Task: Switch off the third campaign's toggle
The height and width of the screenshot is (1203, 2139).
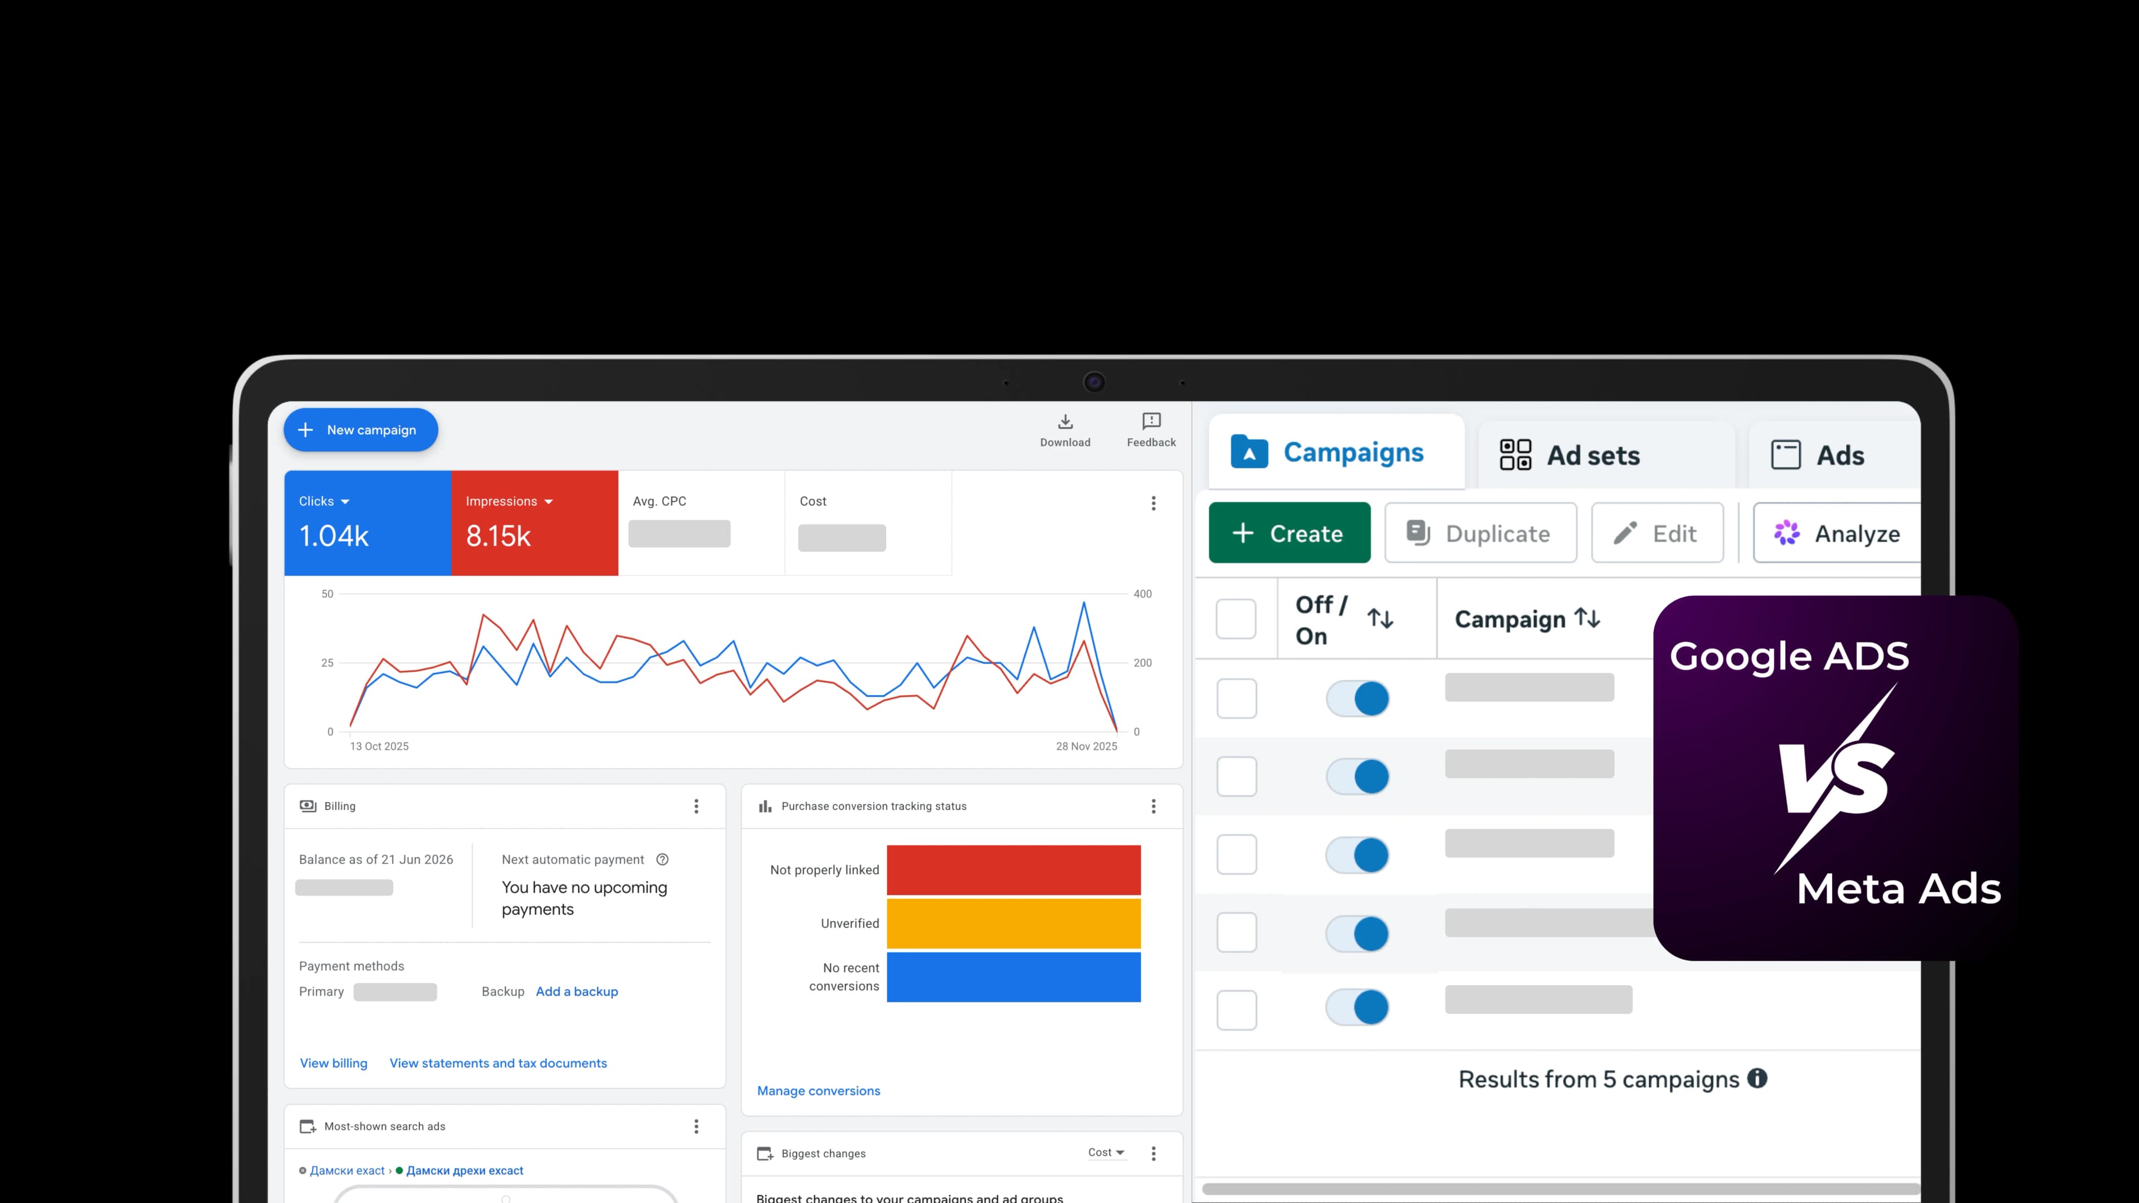Action: (1357, 854)
